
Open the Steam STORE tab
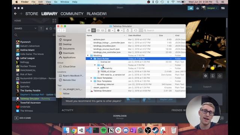coord(31,14)
